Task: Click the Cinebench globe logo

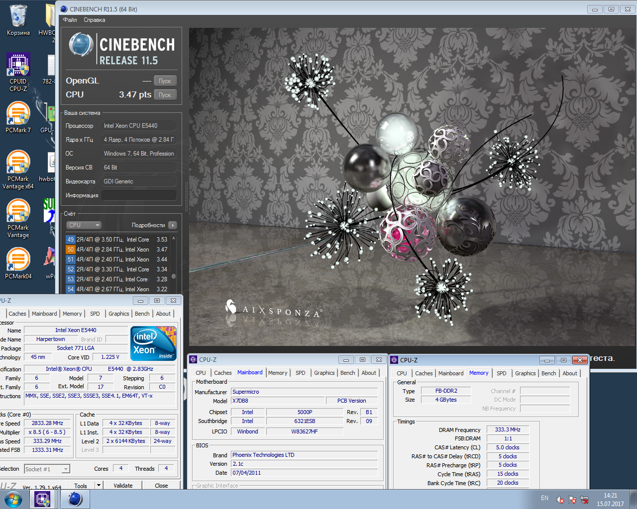Action: [81, 45]
